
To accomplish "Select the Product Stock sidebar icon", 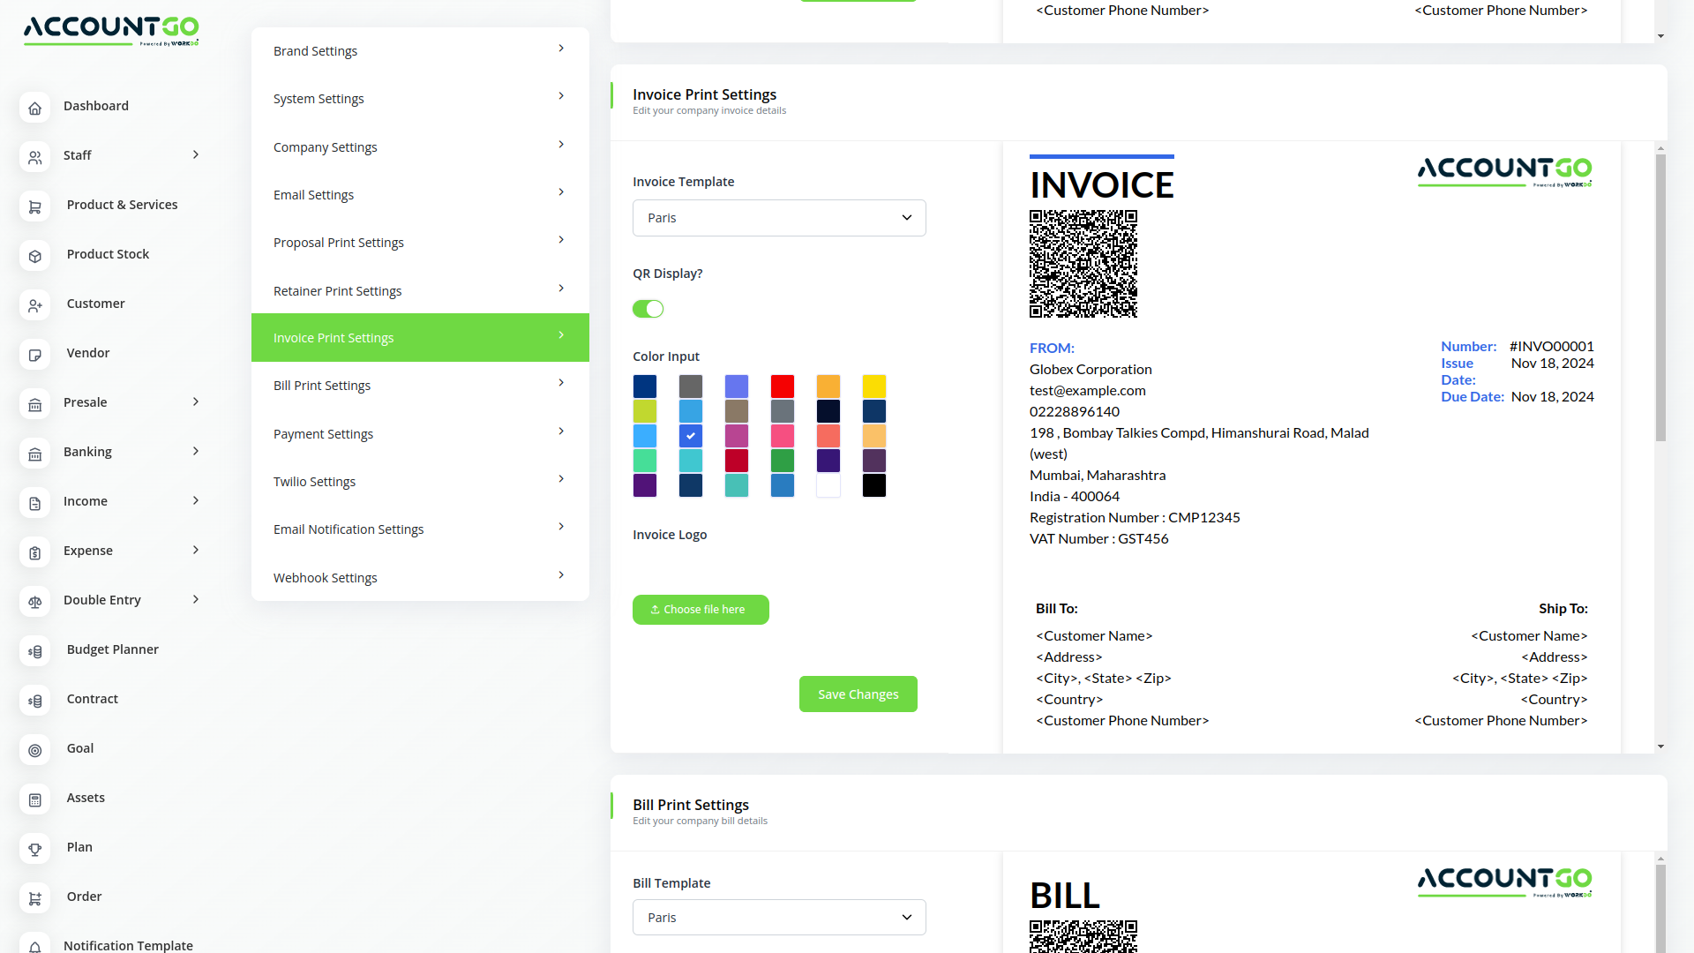I will (34, 256).
